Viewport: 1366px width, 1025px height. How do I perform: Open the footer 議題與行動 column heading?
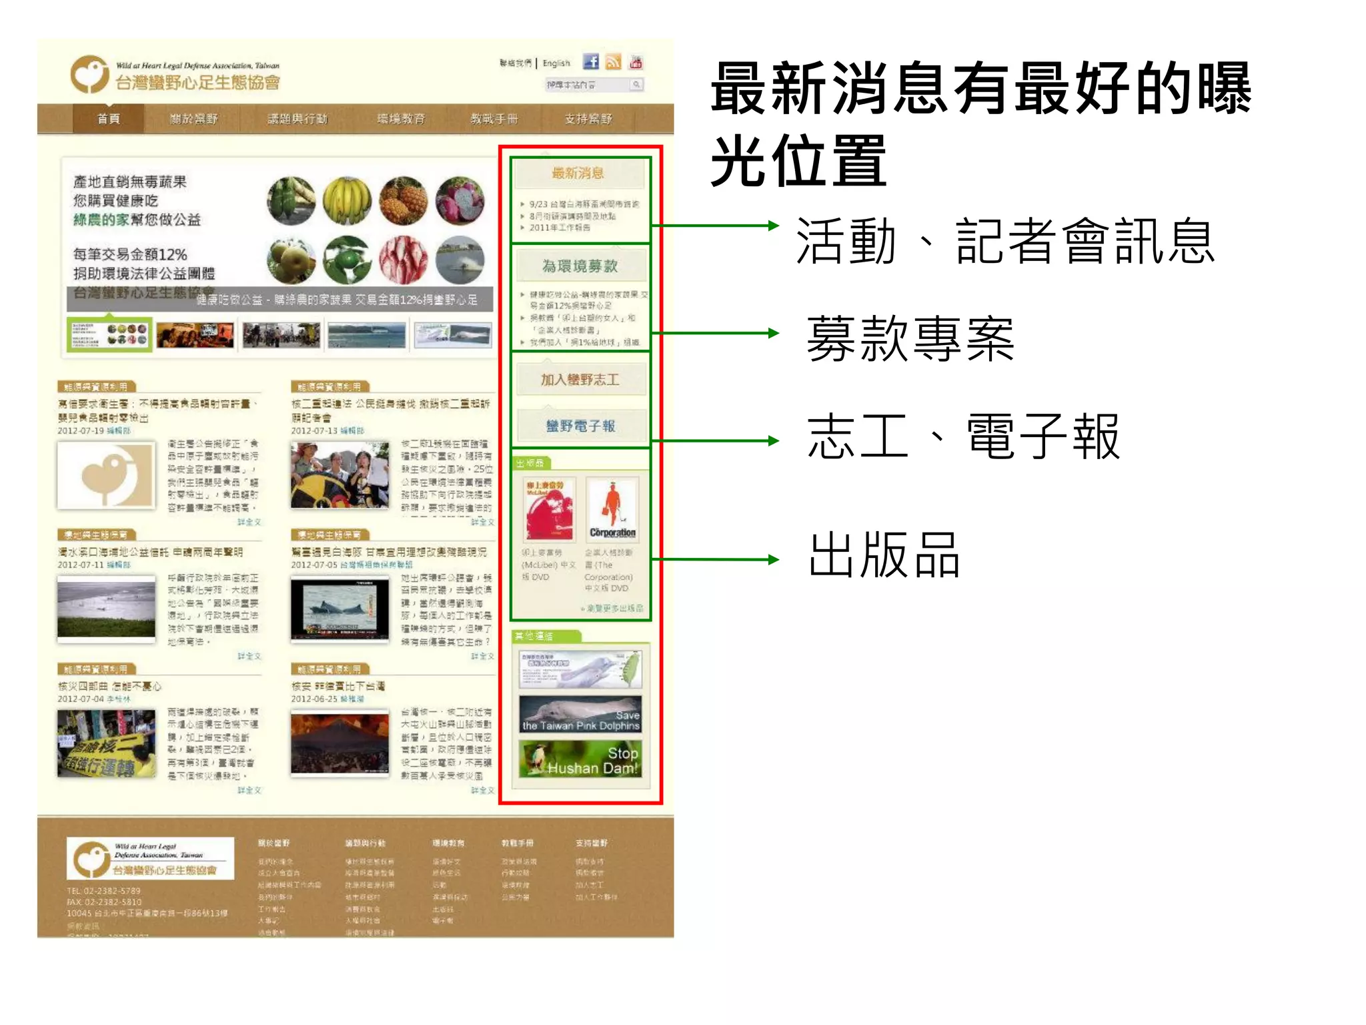point(366,843)
